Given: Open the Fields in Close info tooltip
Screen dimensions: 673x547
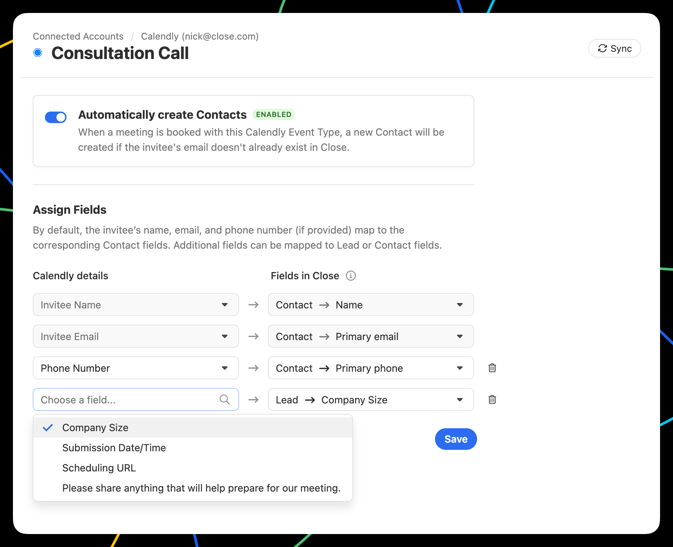Looking at the screenshot, I should click(x=351, y=276).
